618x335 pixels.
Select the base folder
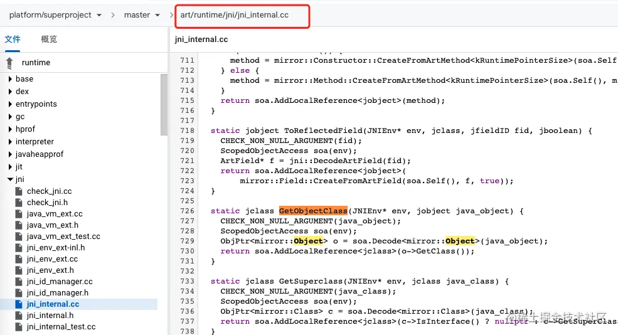tap(24, 79)
